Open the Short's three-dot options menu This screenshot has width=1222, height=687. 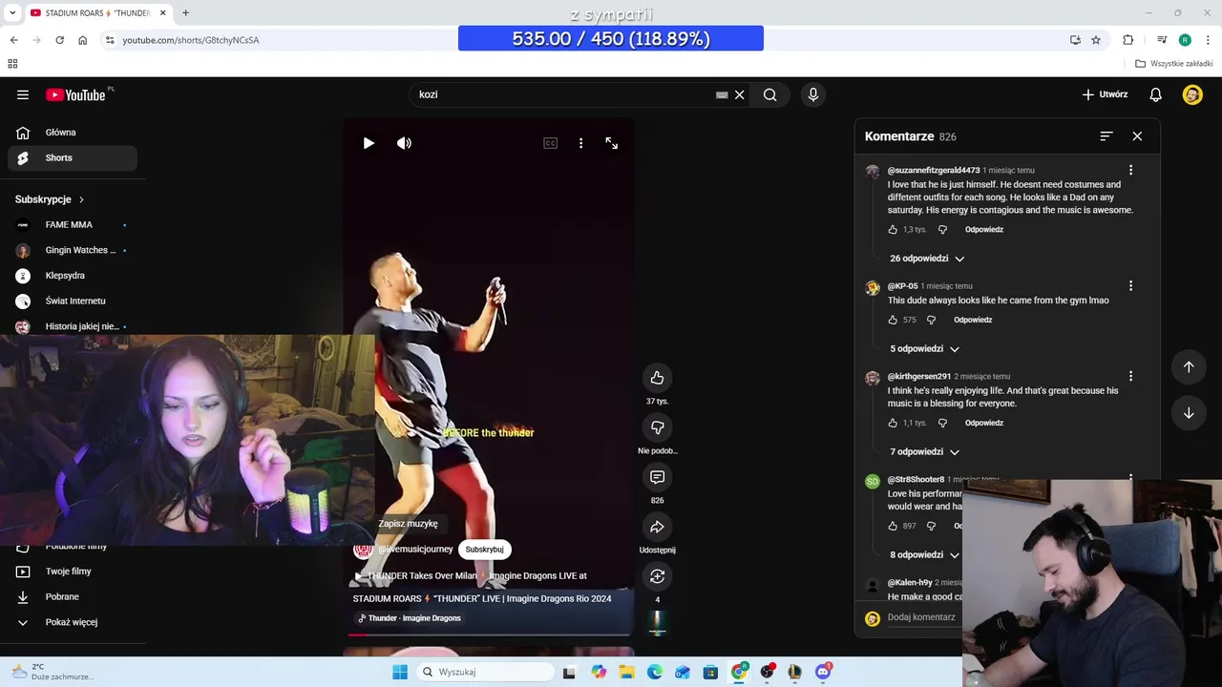[580, 143]
